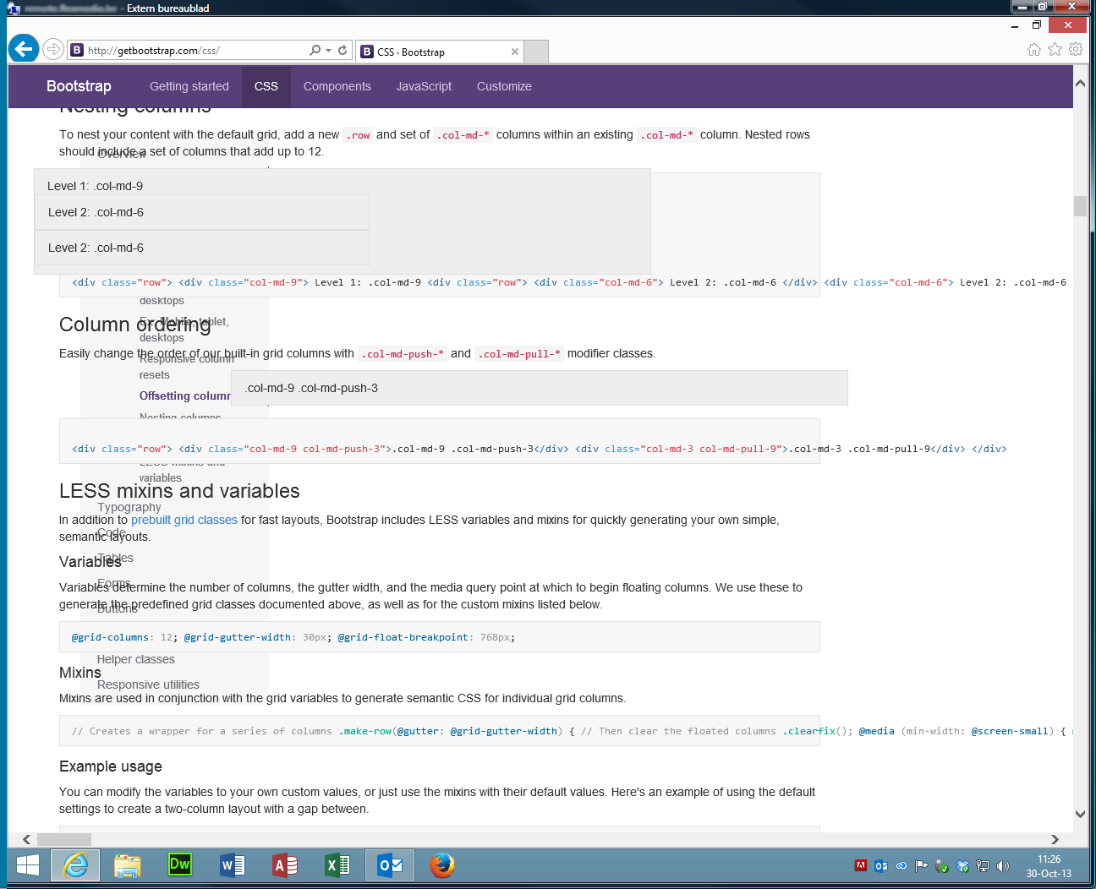Go back with the browser back arrow
The image size is (1096, 889).
point(24,49)
